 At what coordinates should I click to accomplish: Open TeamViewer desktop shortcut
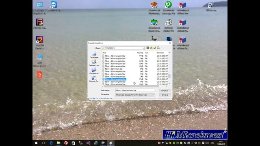[x=54, y=6]
